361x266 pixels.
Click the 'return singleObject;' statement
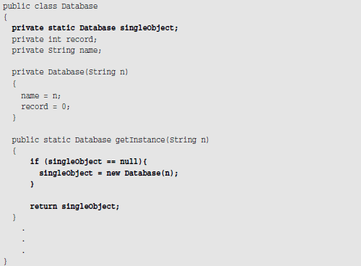point(74,207)
